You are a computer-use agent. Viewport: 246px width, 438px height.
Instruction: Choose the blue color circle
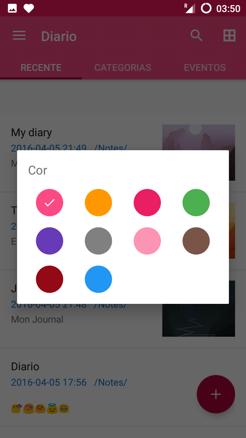point(98,279)
